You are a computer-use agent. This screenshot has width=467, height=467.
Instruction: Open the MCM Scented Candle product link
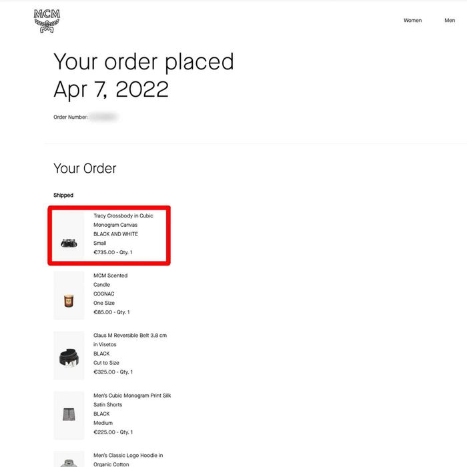(110, 280)
